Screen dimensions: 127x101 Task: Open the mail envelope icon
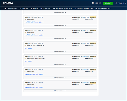93,3
